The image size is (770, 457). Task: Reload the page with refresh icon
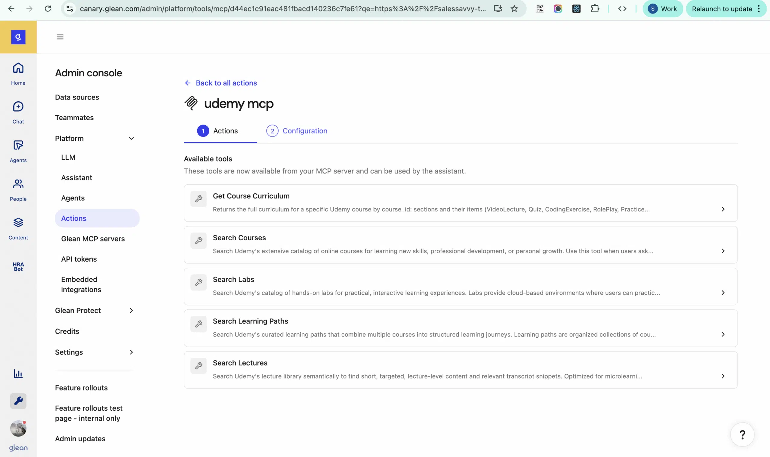pyautogui.click(x=48, y=9)
